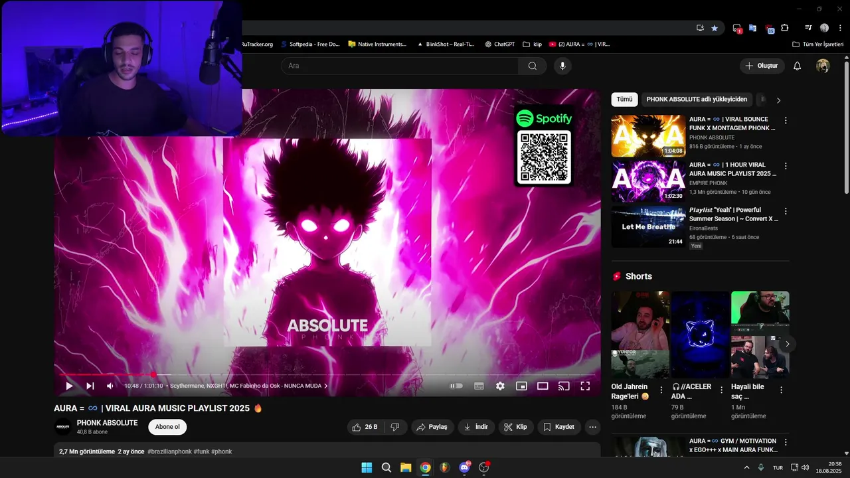Open options for ACELER ADA short
This screenshot has height=478, width=850.
(722, 390)
